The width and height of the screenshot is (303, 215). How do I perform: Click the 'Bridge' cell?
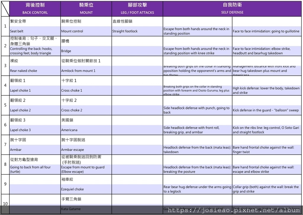[x=86, y=51]
